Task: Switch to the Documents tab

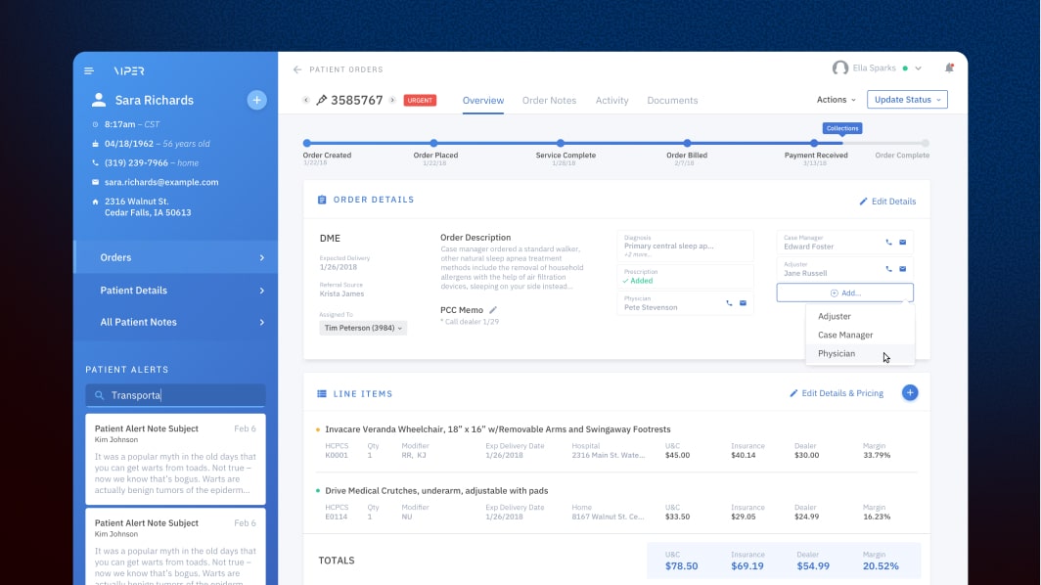Action: (x=672, y=100)
